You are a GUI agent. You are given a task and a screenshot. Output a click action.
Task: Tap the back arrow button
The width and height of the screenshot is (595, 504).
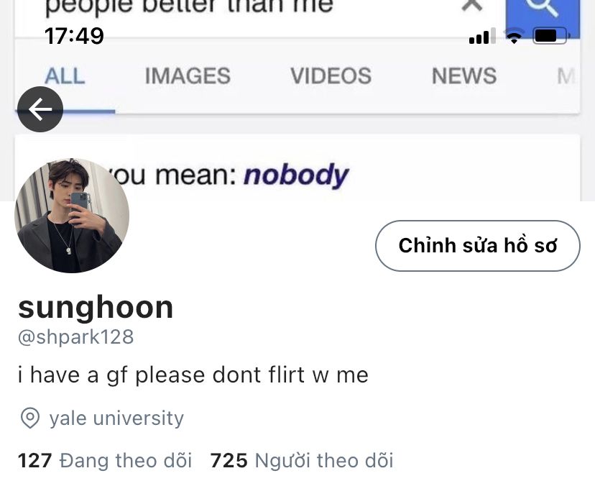click(x=40, y=109)
